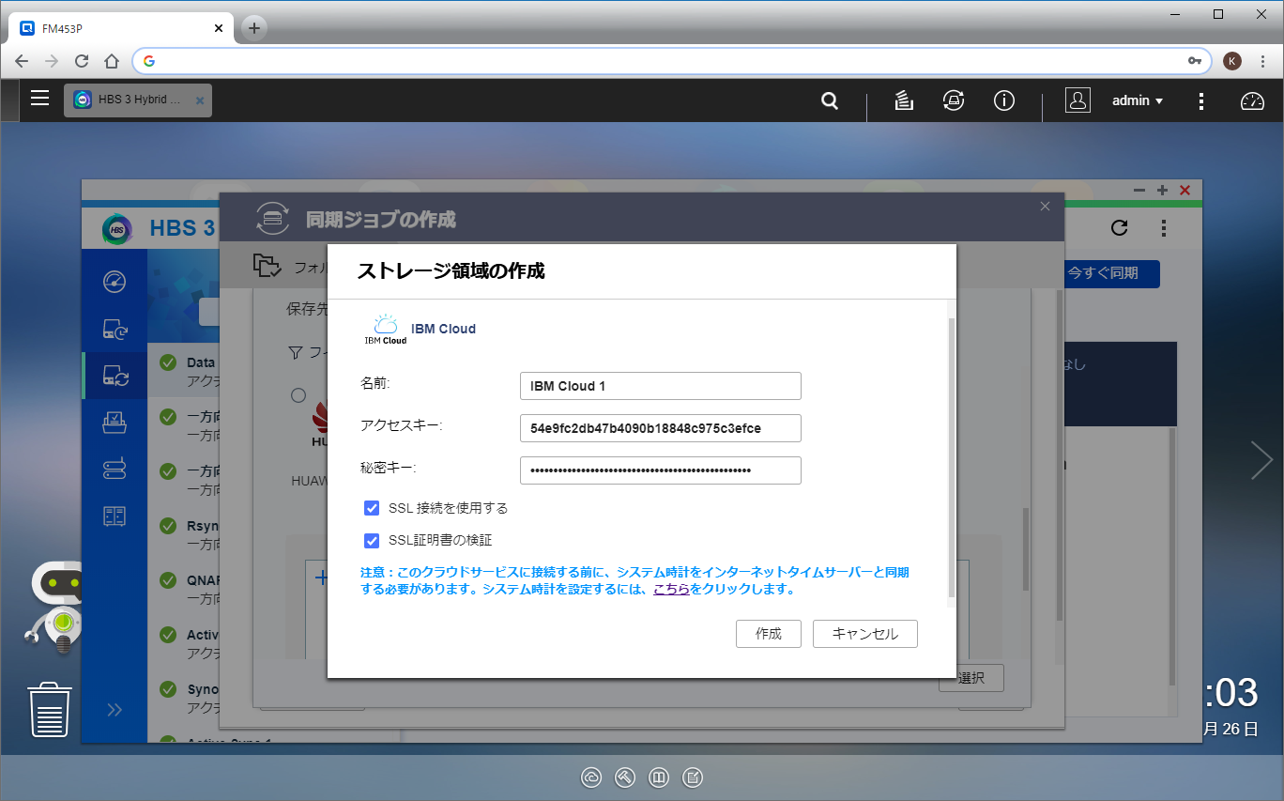1284x801 pixels.
Task: Select the HUAWEI radio button
Action: (x=298, y=395)
